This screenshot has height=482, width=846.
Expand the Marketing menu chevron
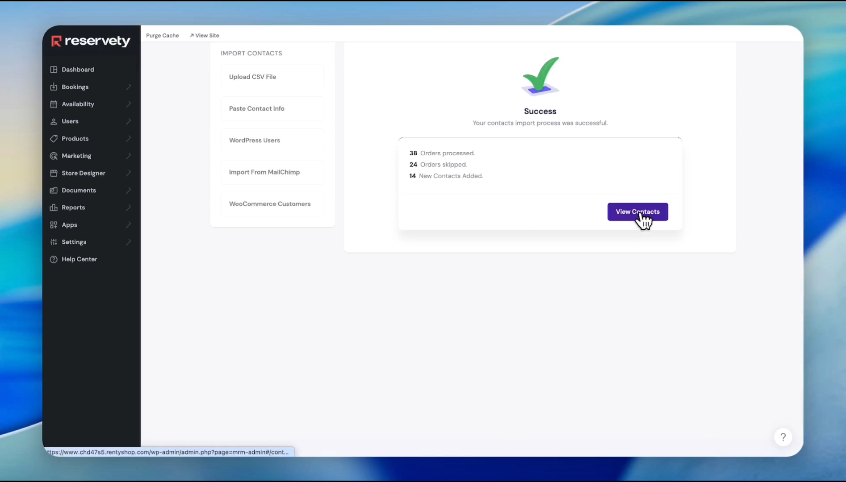129,156
